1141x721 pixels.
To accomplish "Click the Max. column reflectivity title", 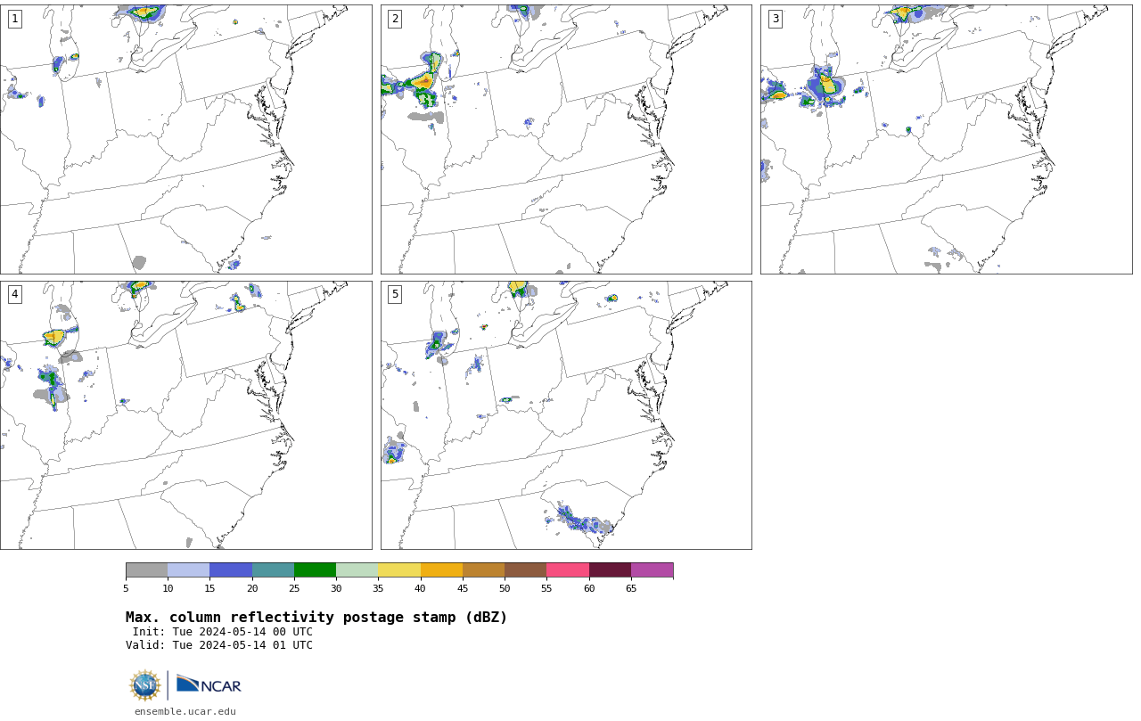I will click(316, 618).
